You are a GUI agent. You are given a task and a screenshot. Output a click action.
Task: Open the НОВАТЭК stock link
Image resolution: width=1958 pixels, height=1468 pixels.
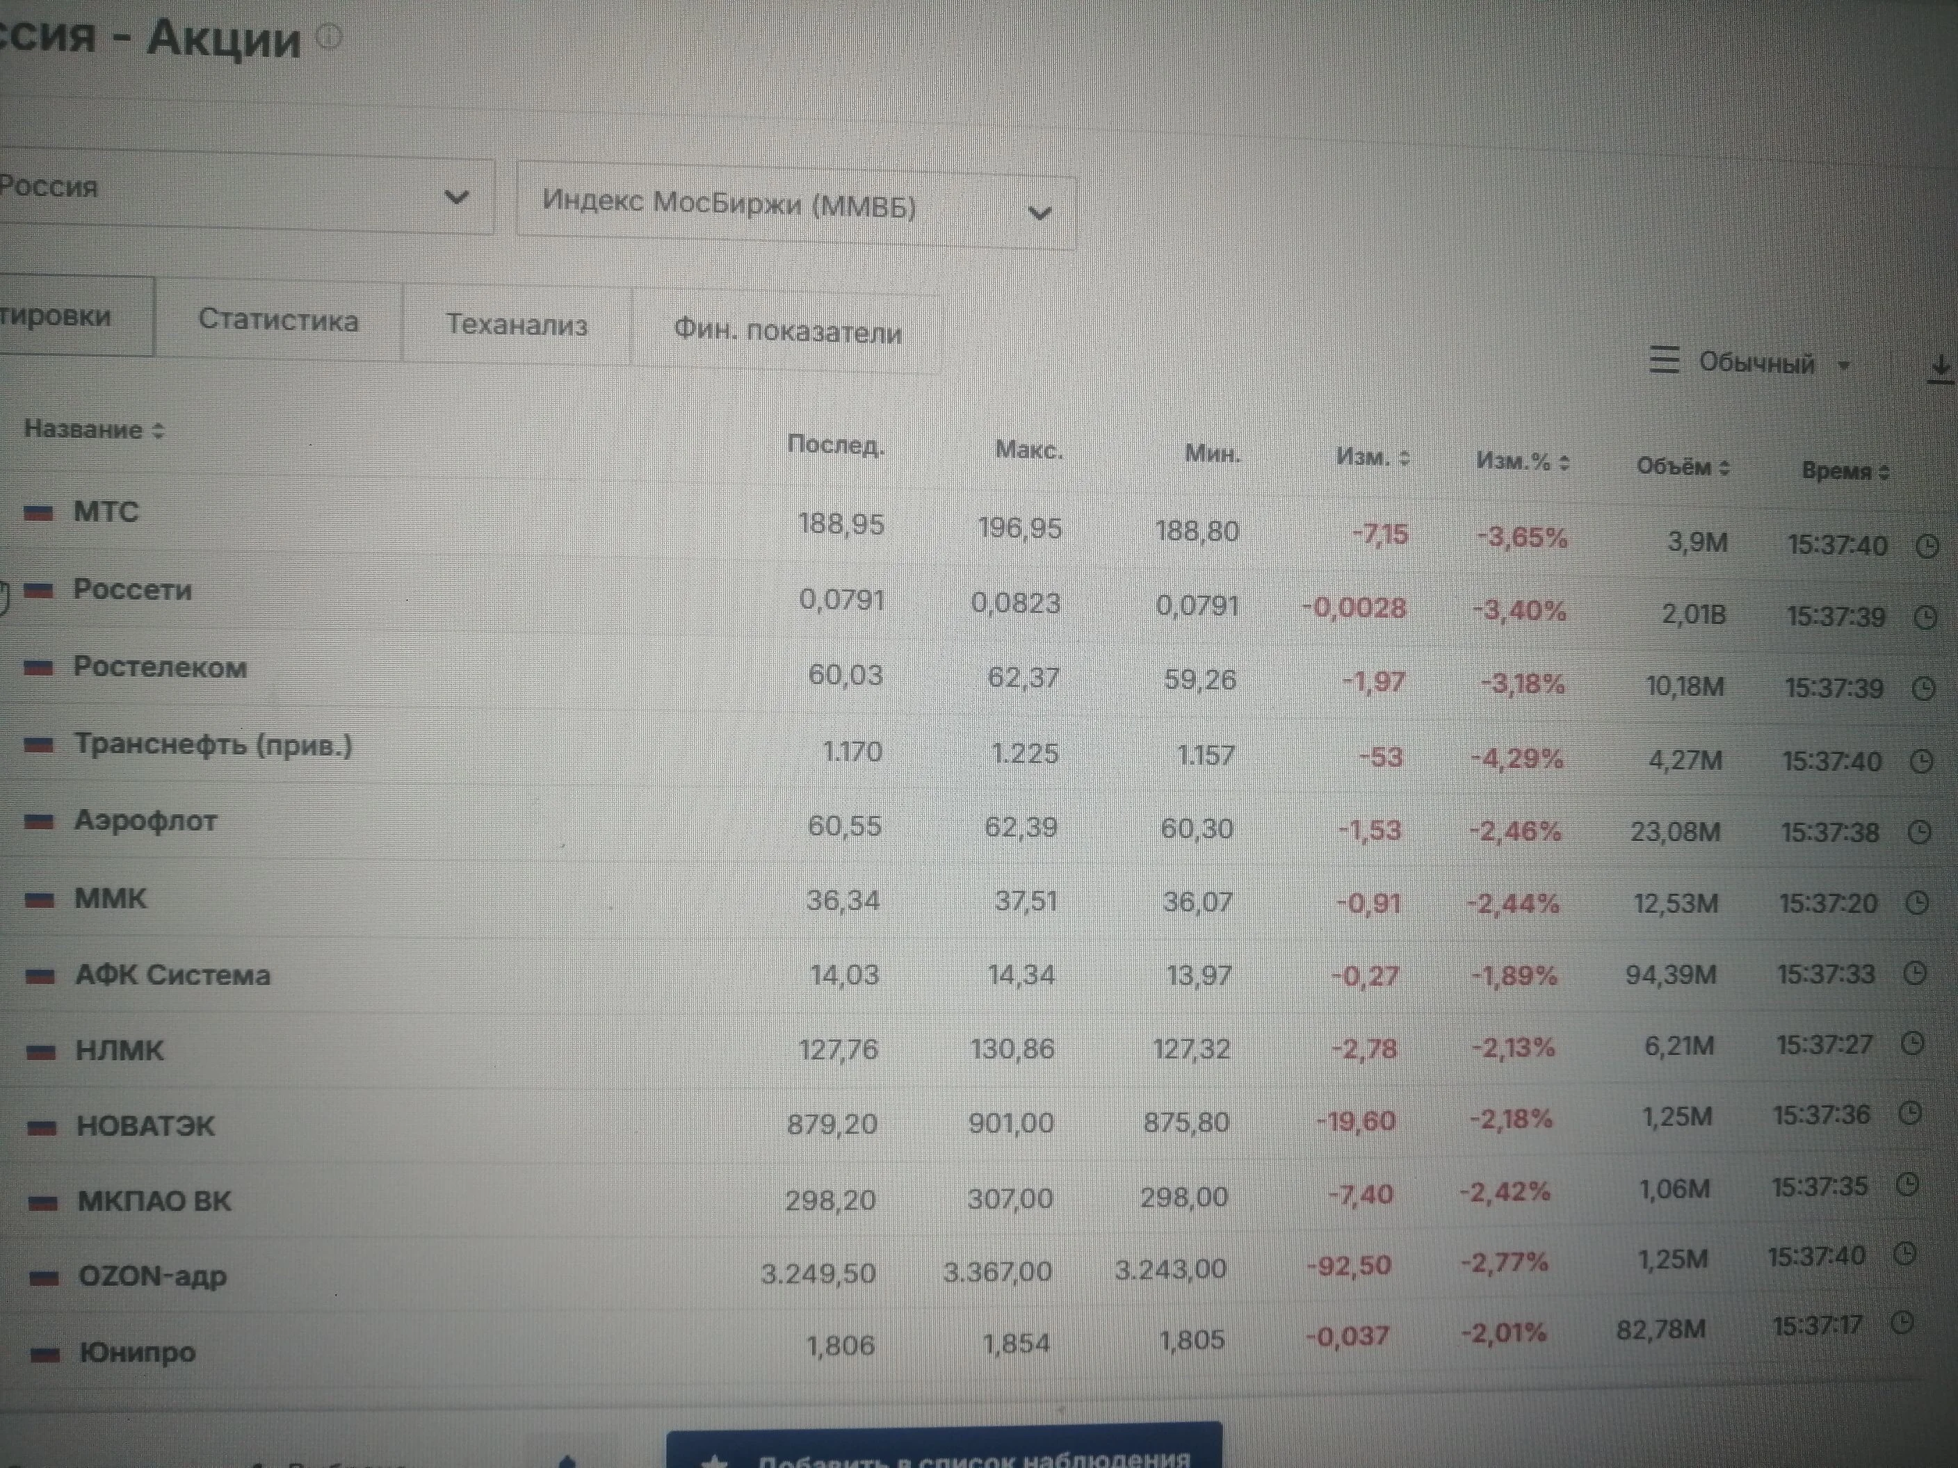[146, 1127]
